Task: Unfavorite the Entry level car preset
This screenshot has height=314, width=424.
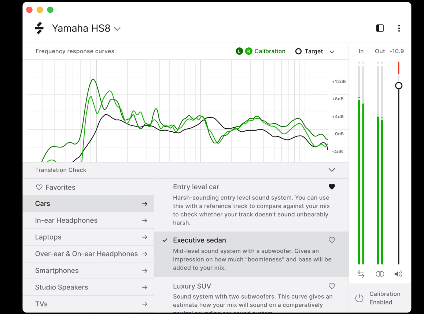Action: [x=332, y=187]
